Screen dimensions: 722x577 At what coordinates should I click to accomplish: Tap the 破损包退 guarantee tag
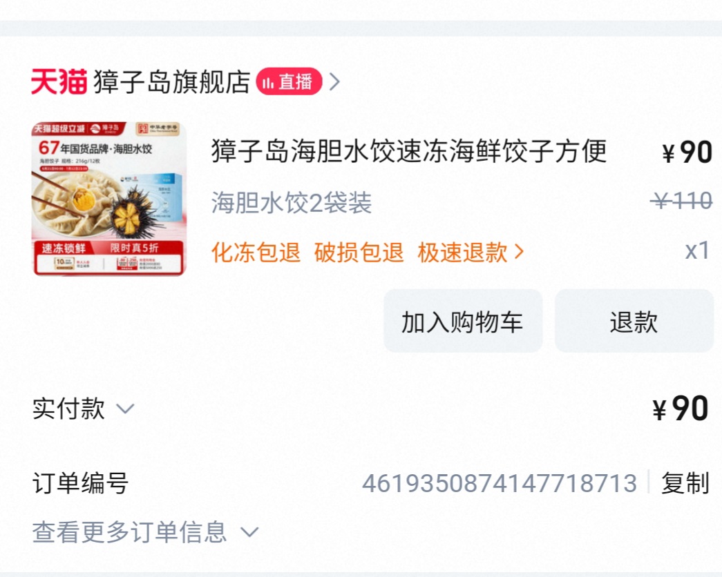[359, 252]
